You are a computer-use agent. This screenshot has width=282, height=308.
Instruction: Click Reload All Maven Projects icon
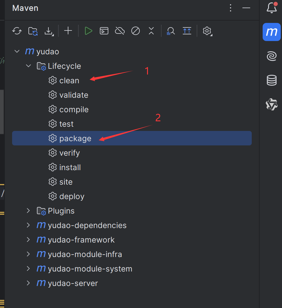(x=17, y=31)
